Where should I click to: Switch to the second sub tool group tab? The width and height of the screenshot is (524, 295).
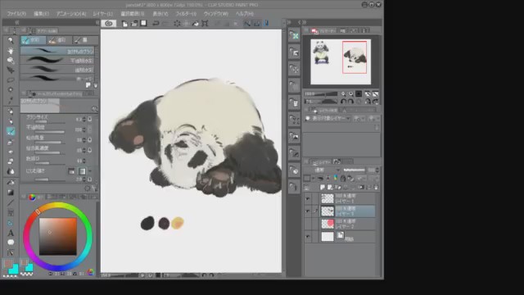click(59, 40)
